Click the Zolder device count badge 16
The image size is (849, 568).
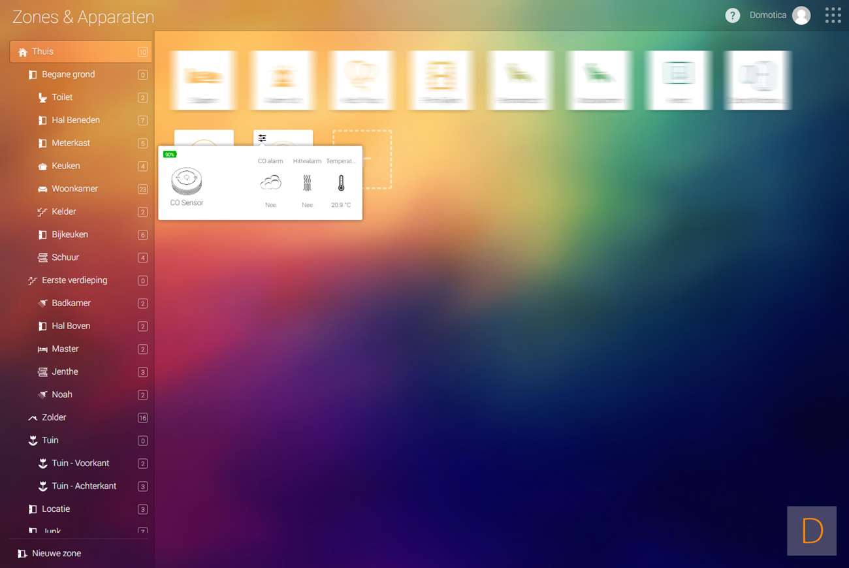143,418
